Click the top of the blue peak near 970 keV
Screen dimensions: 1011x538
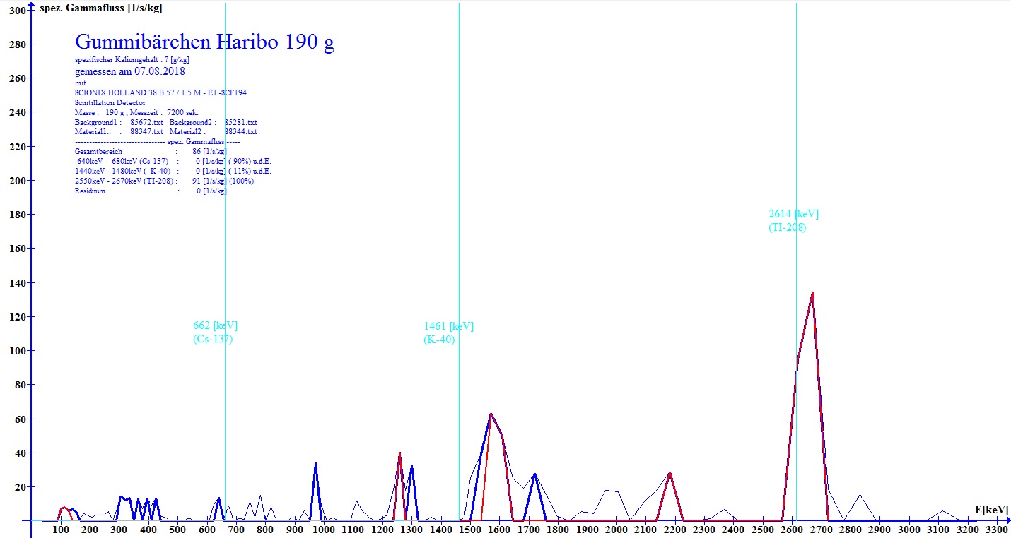click(x=315, y=463)
